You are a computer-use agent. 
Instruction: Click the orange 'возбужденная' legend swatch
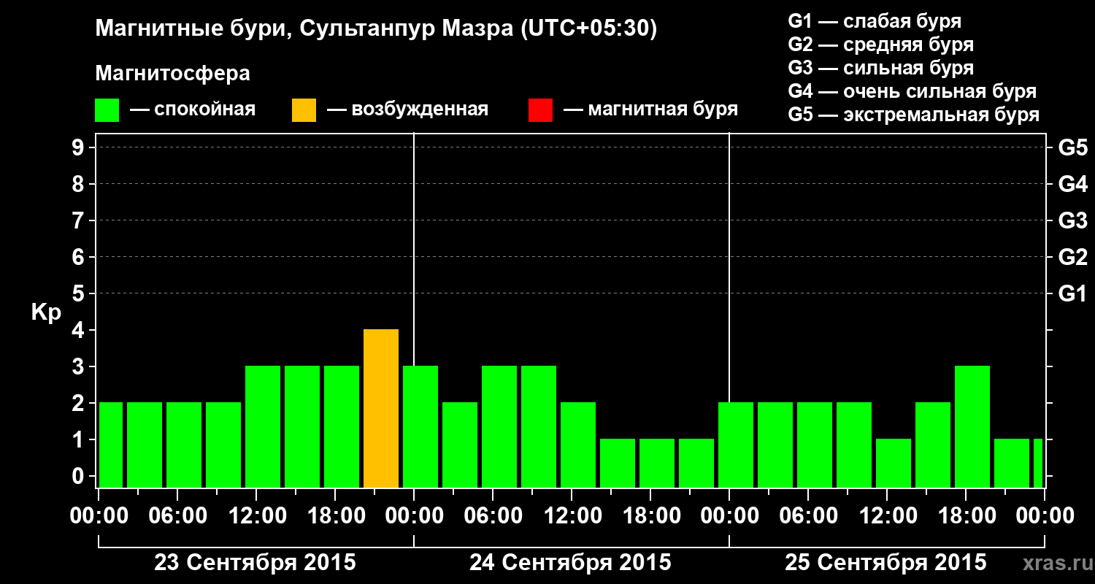pyautogui.click(x=304, y=110)
